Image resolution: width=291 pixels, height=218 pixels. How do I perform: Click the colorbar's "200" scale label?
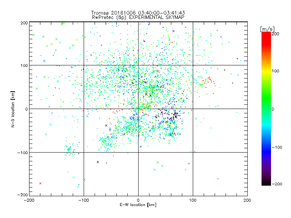275,34
